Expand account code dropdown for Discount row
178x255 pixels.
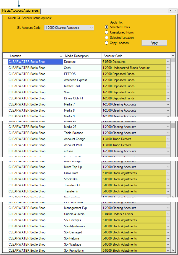coord(168,62)
